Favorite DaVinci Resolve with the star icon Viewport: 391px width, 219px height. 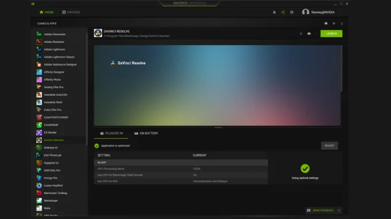pyautogui.click(x=301, y=34)
